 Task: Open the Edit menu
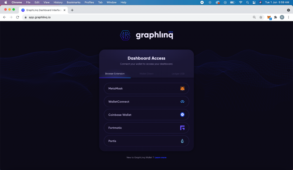pos(37,2)
